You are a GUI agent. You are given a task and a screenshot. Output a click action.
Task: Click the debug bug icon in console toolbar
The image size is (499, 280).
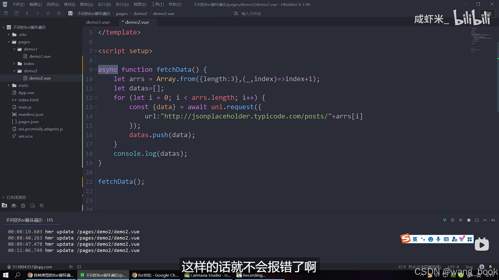click(452, 220)
